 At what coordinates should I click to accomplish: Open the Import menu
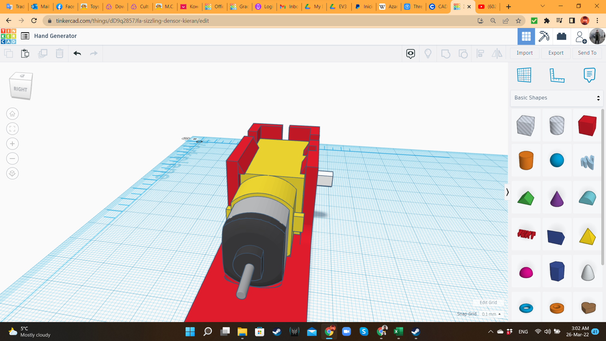click(x=525, y=53)
